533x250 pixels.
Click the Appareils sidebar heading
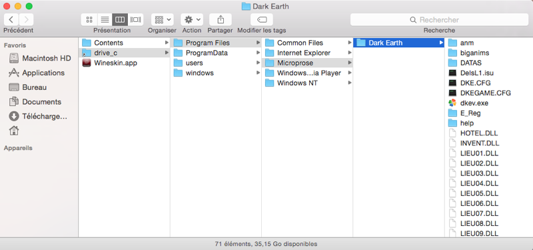18,148
